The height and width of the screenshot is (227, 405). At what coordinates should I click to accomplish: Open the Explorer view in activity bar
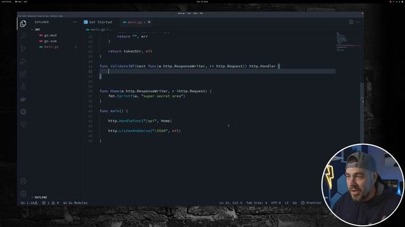pos(23,24)
